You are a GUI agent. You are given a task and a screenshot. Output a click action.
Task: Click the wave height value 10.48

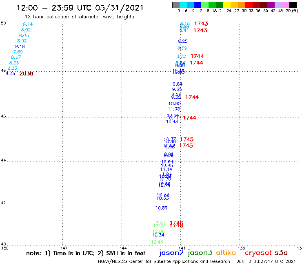point(172,121)
